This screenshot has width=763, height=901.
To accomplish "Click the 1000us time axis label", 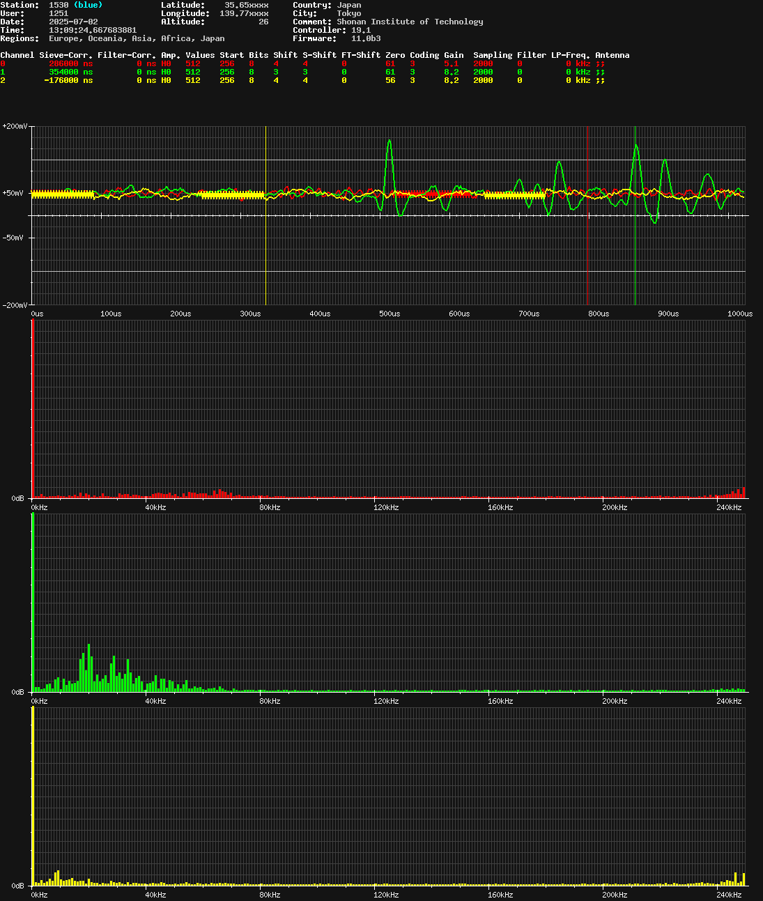I will tap(740, 314).
